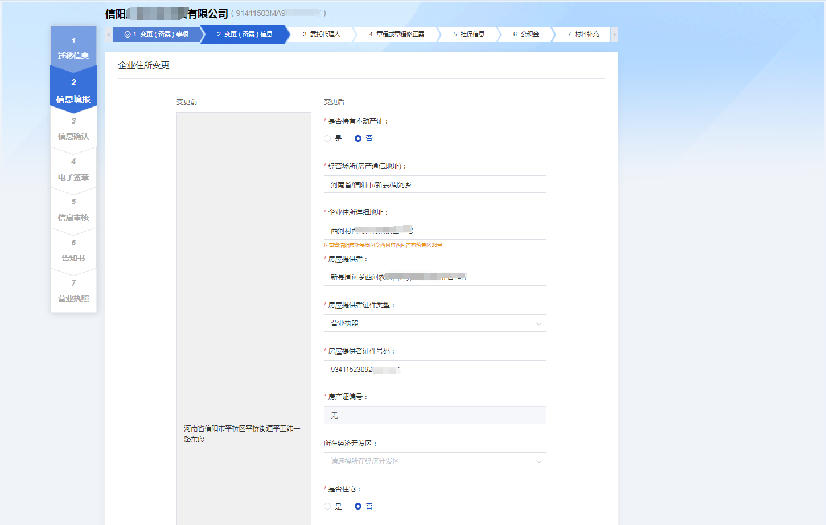Go to tab 1. 变更（备案）事项

157,35
